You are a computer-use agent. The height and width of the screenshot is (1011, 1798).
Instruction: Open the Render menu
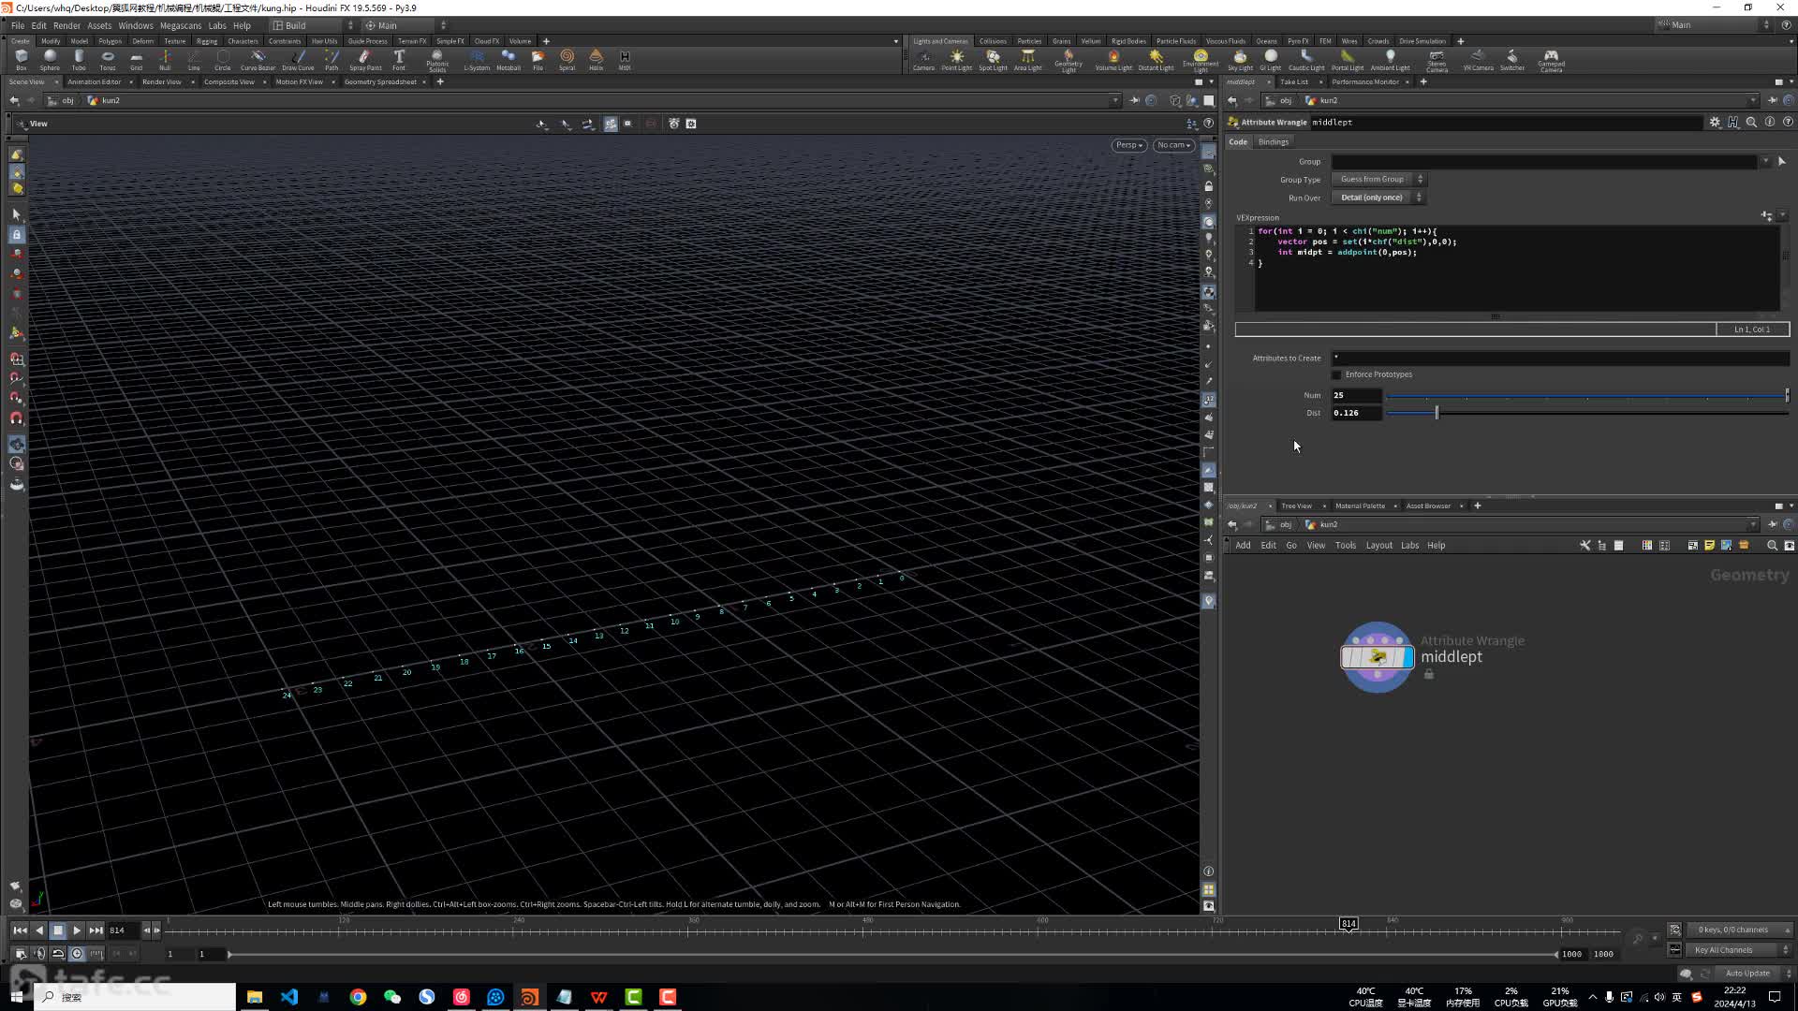pos(66,25)
